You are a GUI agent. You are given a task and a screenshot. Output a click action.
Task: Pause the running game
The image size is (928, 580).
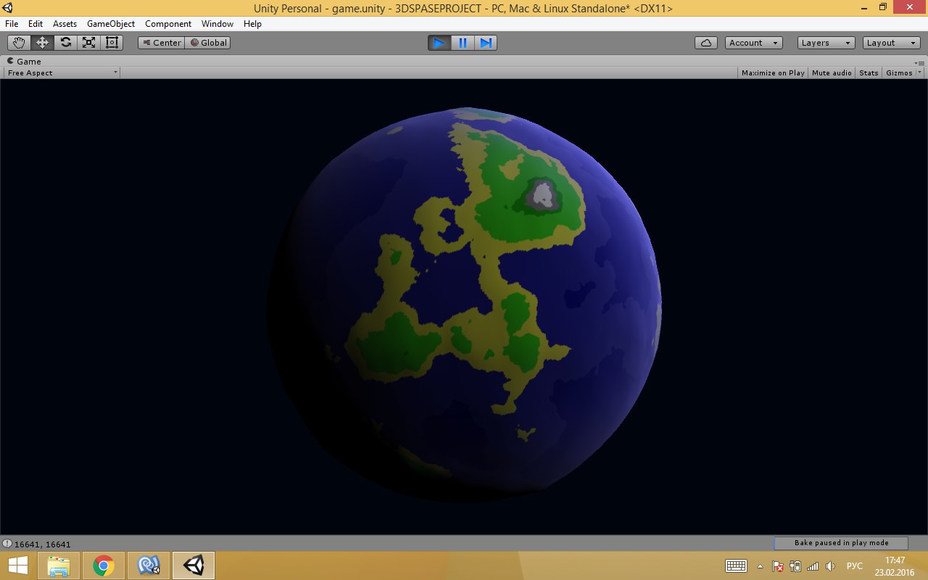point(463,43)
